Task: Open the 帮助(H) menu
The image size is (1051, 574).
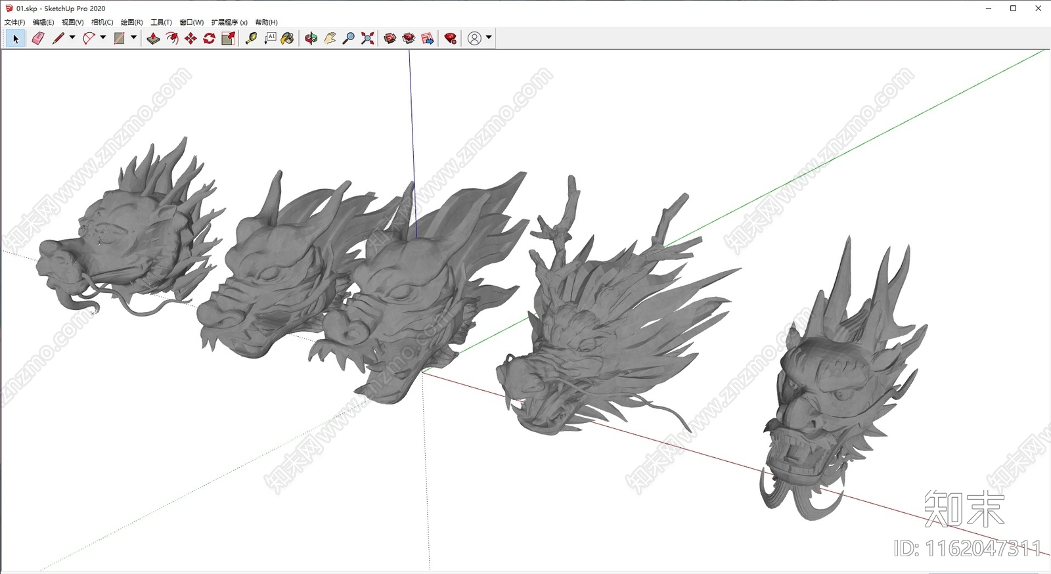Action: 267,22
